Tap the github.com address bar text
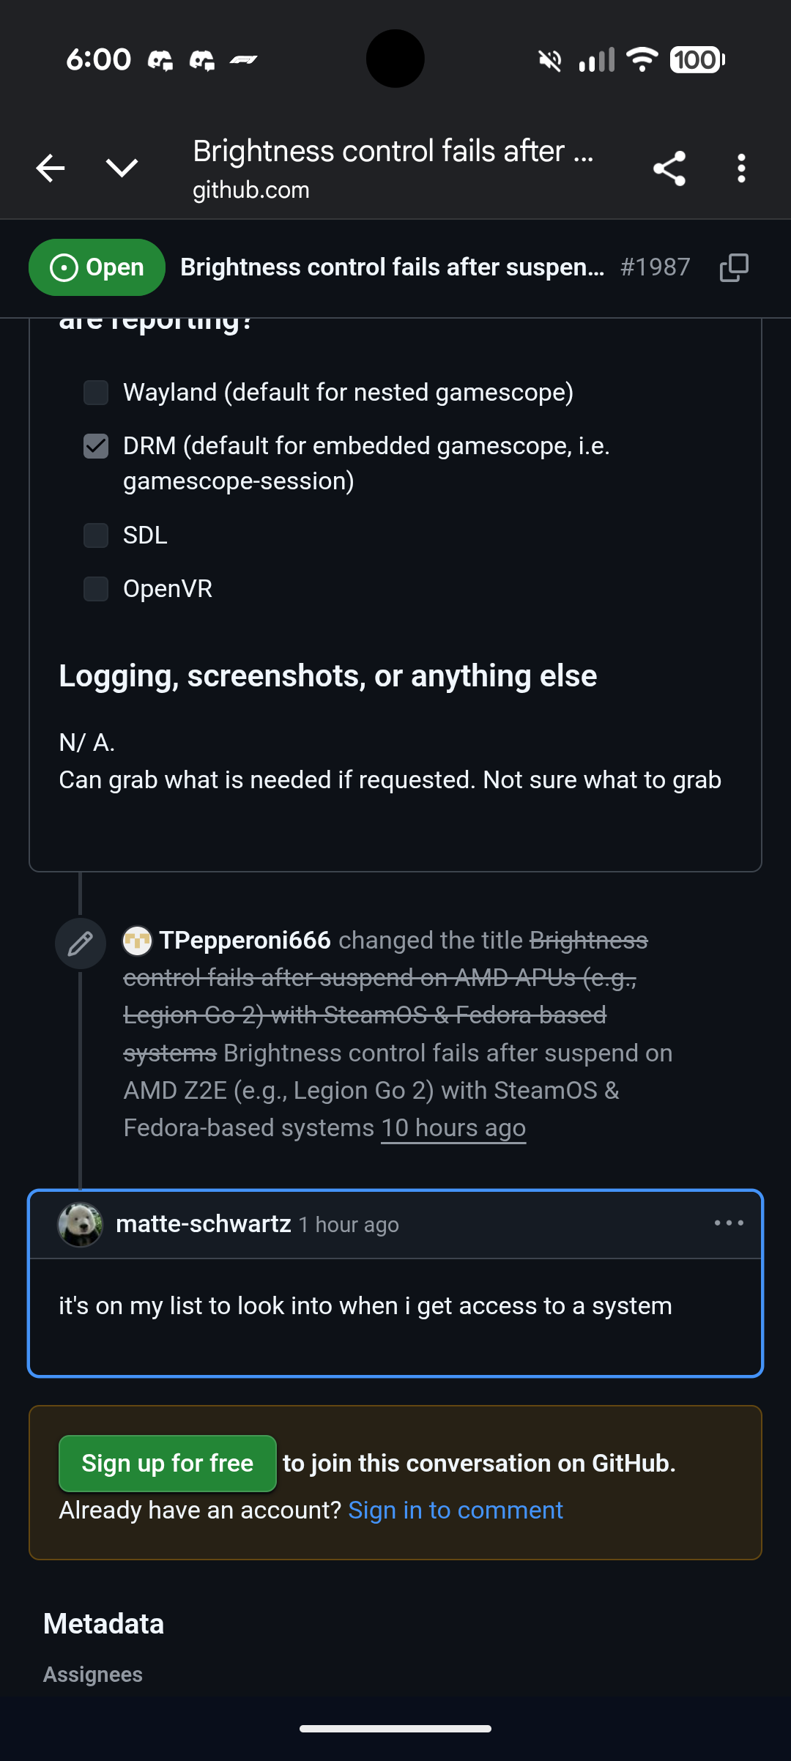 251,190
